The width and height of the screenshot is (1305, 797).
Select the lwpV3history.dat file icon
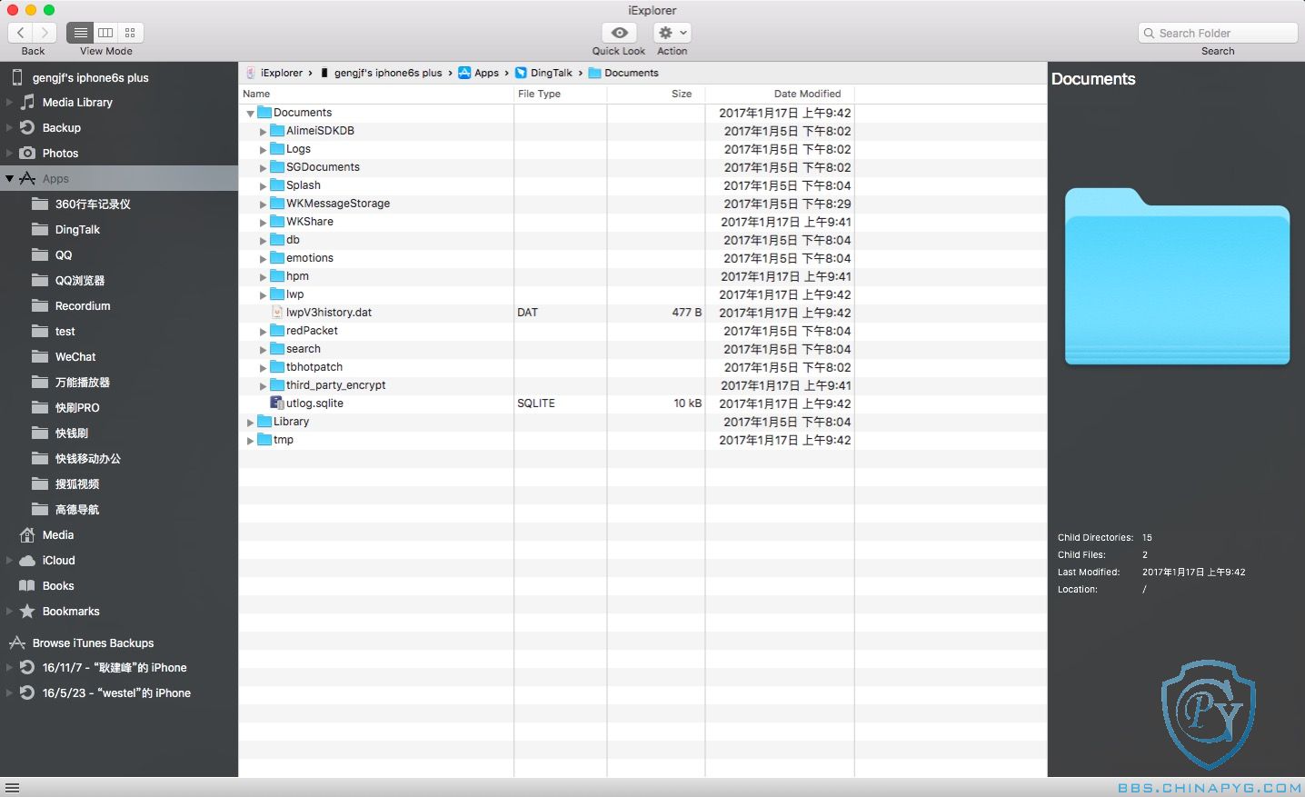pyautogui.click(x=277, y=313)
